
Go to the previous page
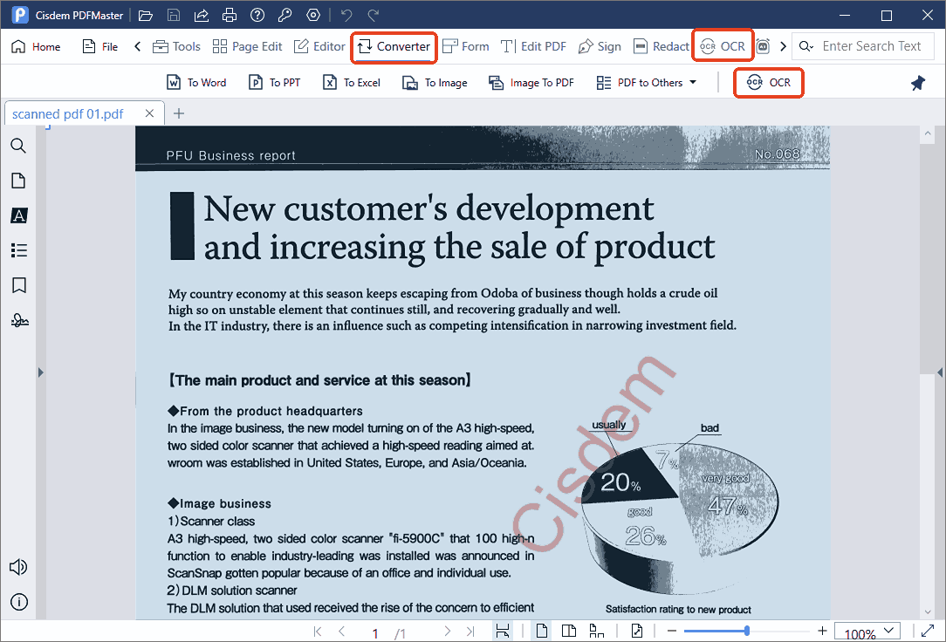click(x=341, y=632)
